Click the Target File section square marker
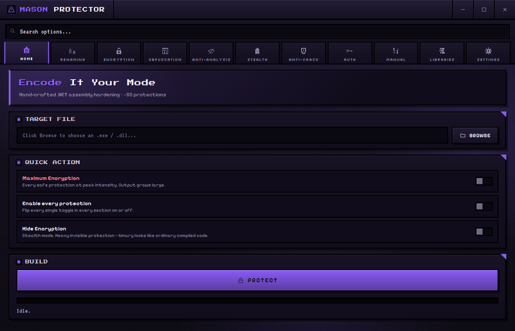515x331 pixels. tap(19, 119)
